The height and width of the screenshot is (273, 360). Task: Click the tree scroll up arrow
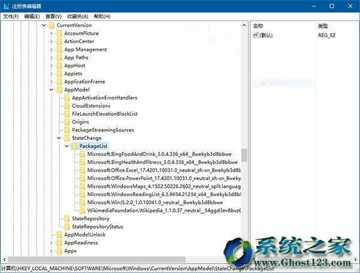coord(244,25)
